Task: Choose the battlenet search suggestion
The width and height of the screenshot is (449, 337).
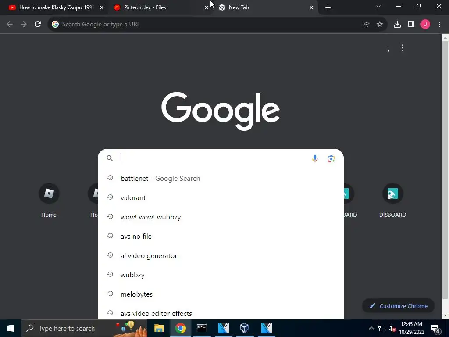Action: click(221, 178)
